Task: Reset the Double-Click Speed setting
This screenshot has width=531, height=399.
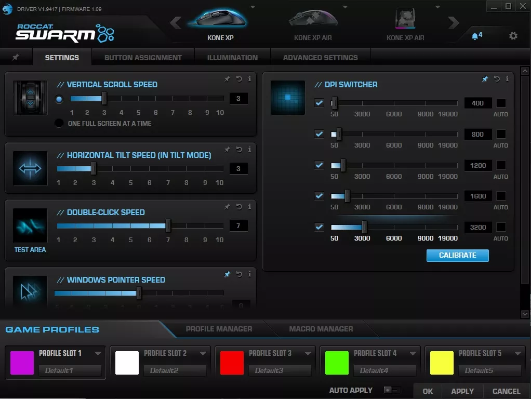Action: pyautogui.click(x=239, y=207)
